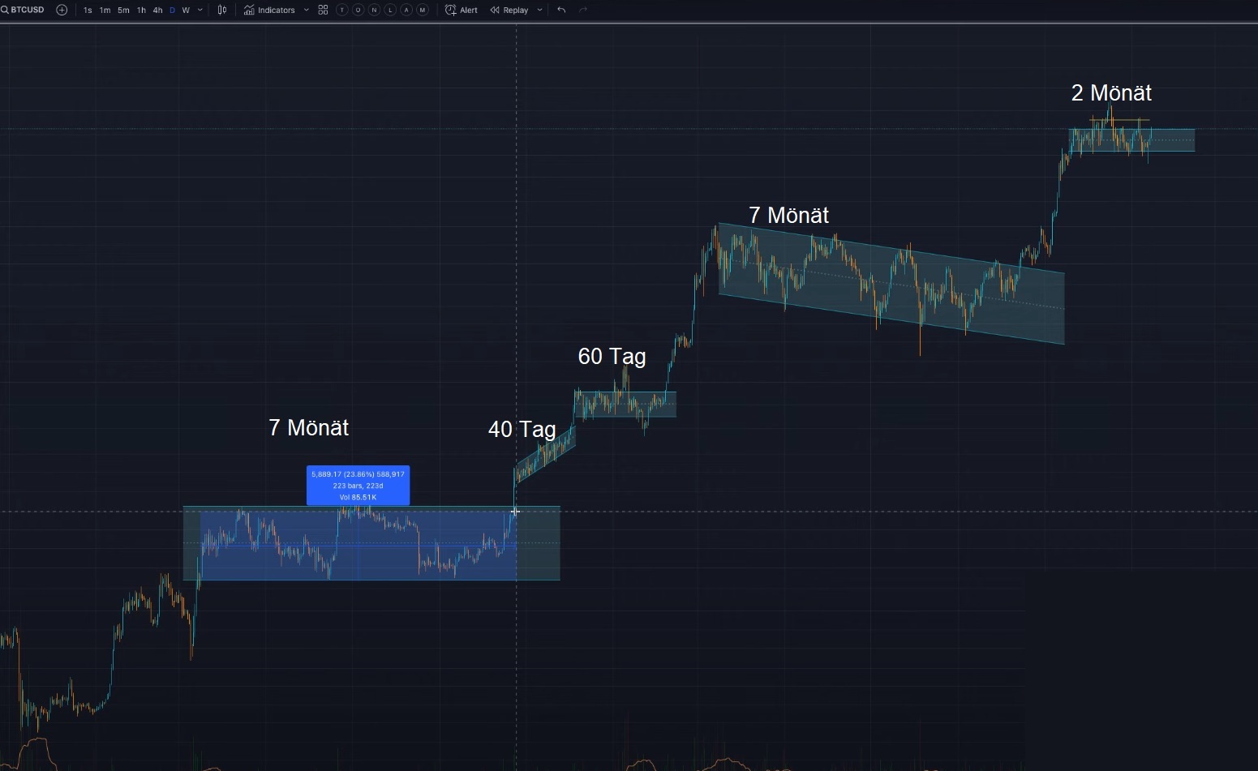This screenshot has height=771, width=1258.
Task: Click the circled T quick button
Action: pos(341,10)
